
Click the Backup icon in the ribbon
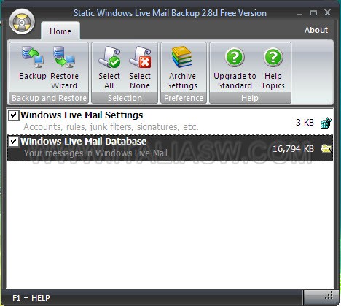coord(33,57)
